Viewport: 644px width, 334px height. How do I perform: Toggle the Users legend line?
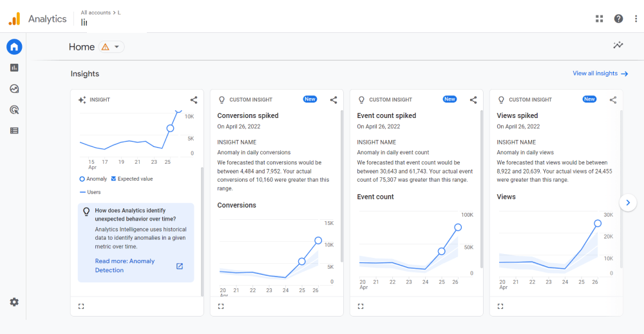coord(82,192)
